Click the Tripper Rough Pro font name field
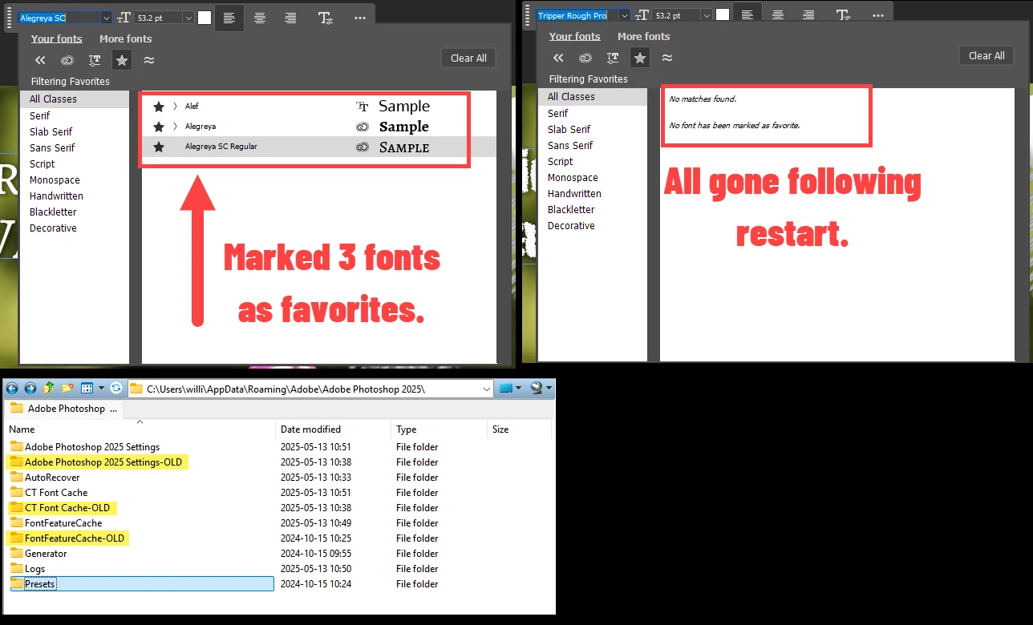The image size is (1033, 625). (577, 15)
